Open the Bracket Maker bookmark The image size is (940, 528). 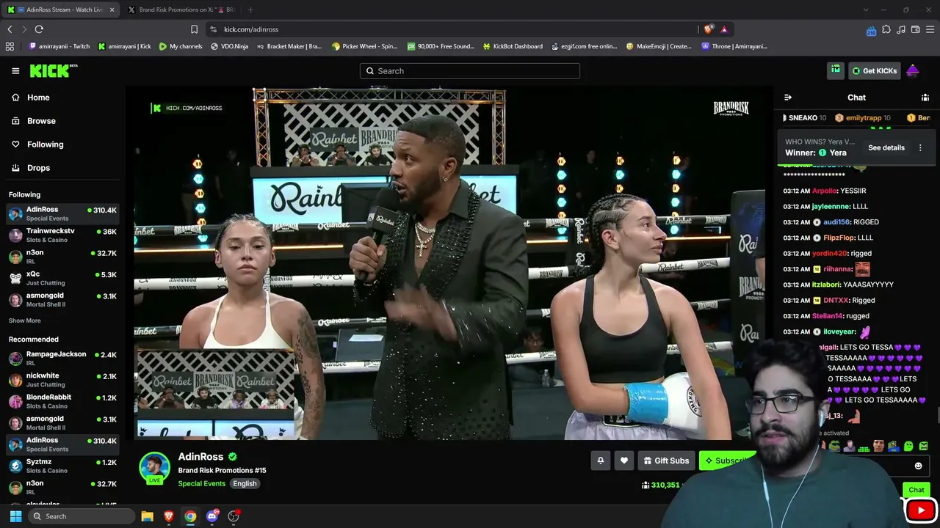pyautogui.click(x=289, y=46)
